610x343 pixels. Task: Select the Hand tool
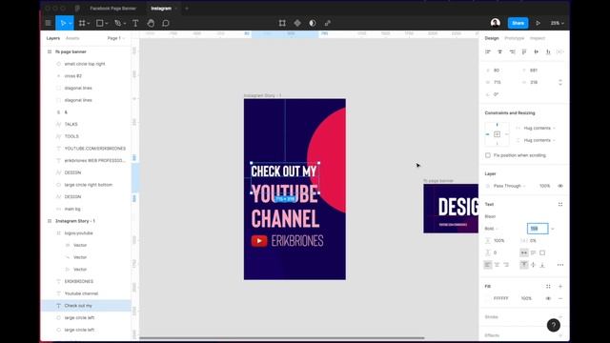point(151,23)
